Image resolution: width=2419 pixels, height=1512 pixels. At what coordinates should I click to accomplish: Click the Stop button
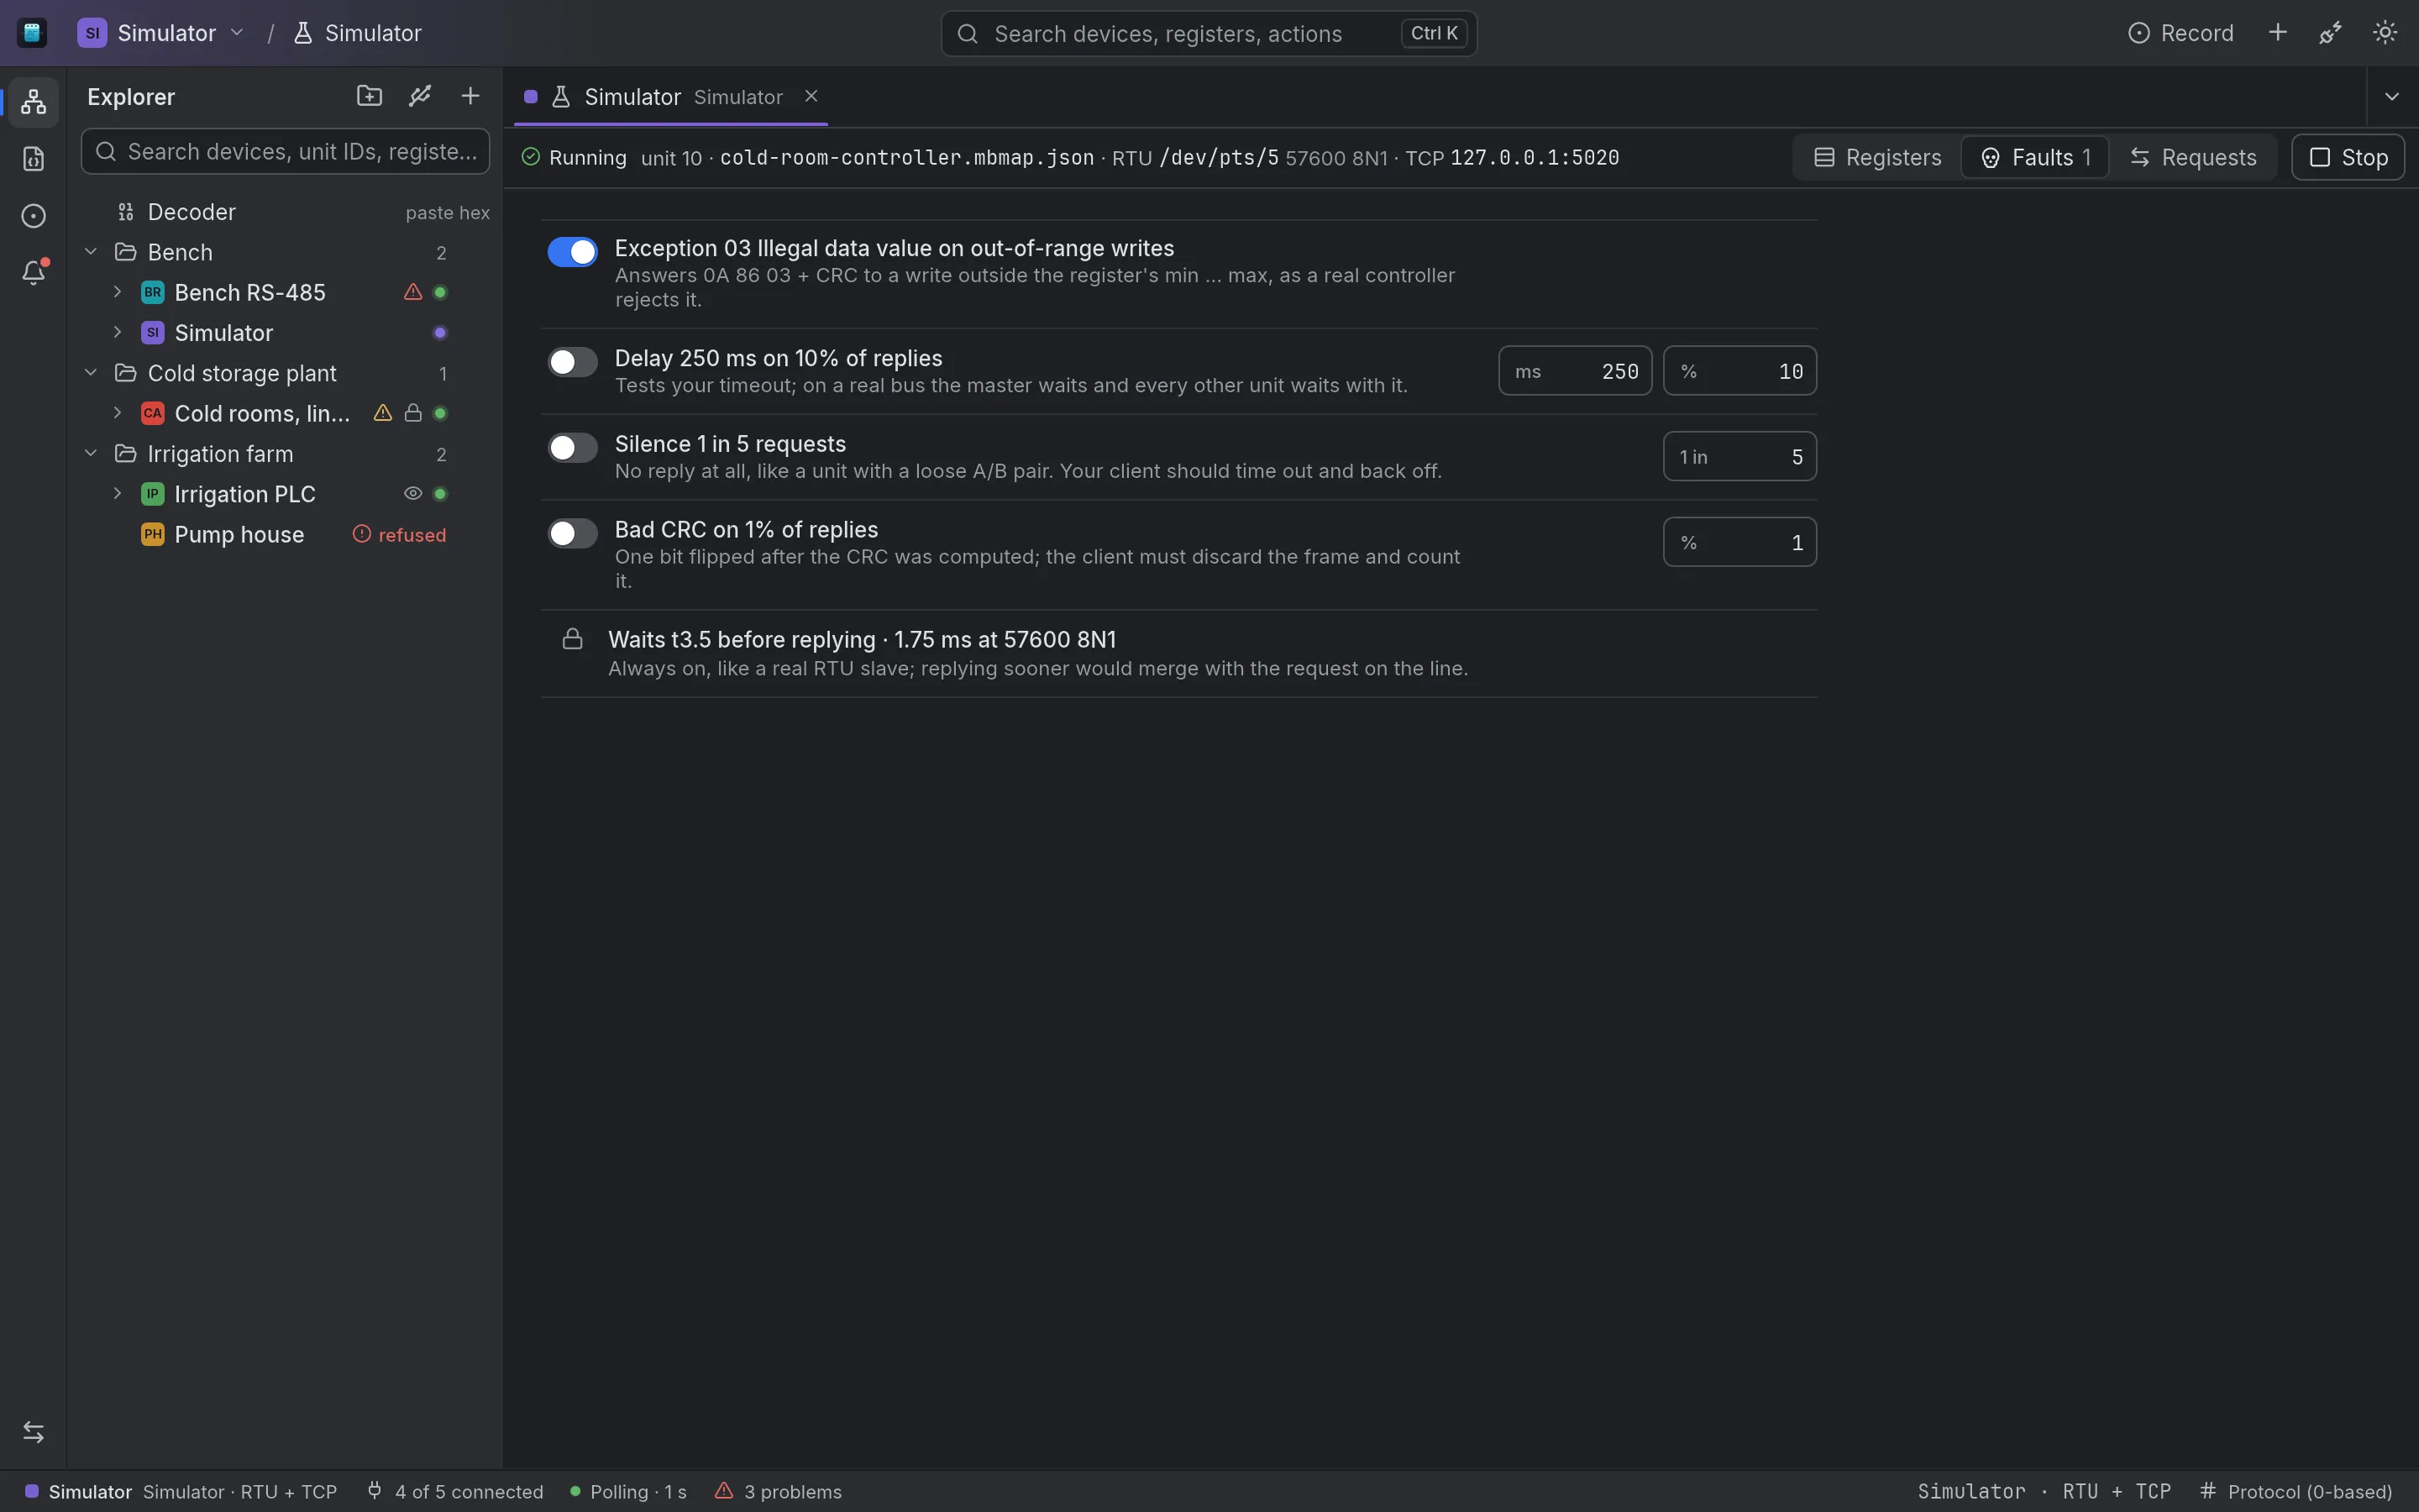2348,157
